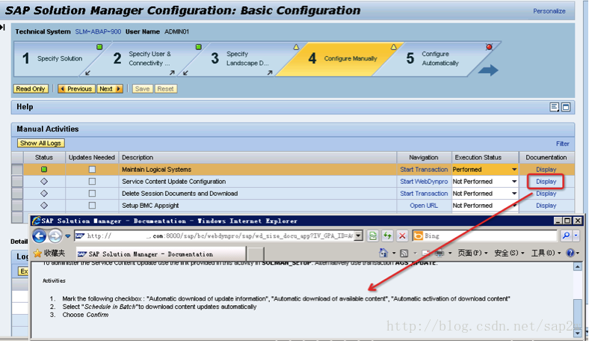Expand the left navigation panel arrow
589x341 pixels.
click(x=3, y=27)
